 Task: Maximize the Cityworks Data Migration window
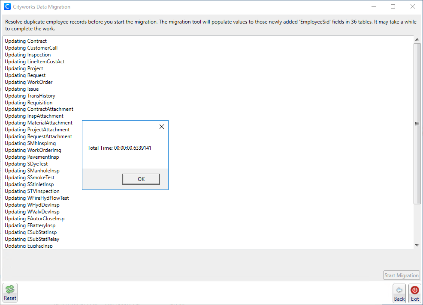(393, 7)
